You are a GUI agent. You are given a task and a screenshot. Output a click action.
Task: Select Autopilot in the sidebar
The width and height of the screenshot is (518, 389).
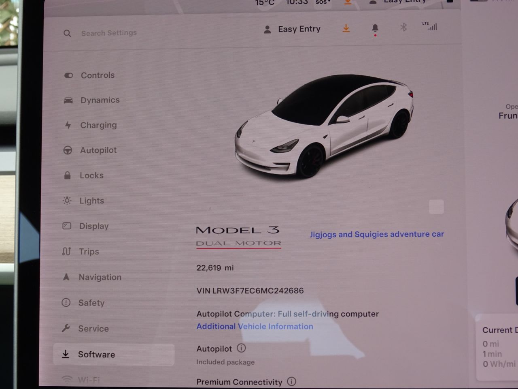tap(98, 150)
